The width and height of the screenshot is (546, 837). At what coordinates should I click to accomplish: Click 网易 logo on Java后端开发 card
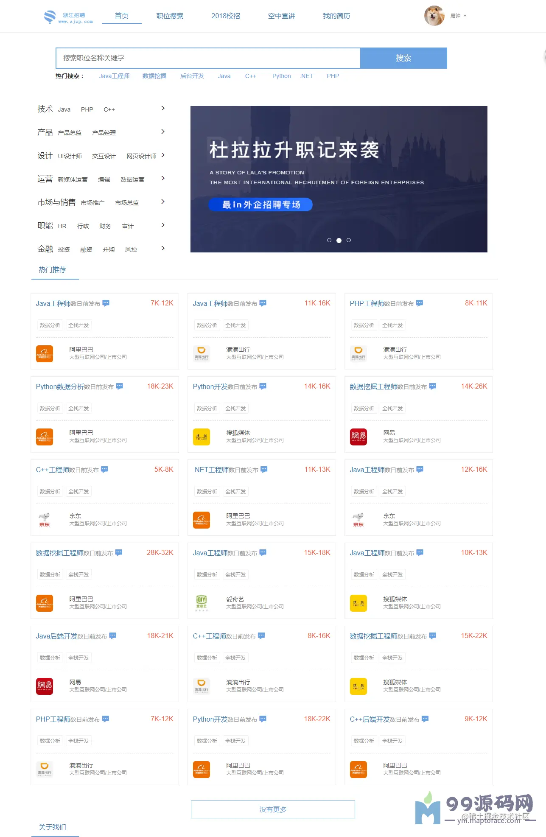click(45, 686)
